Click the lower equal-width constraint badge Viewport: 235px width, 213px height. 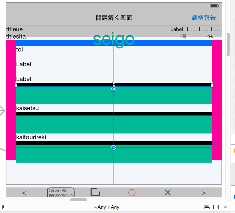pos(114,148)
